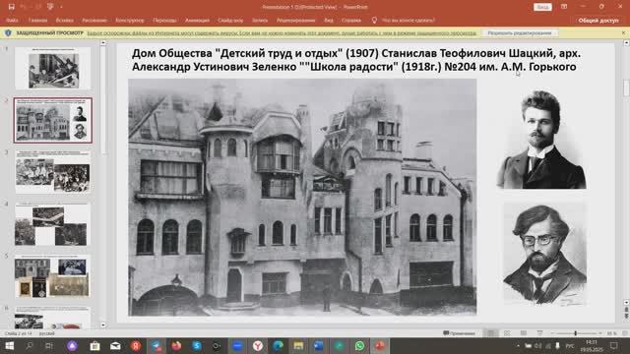Screen dimensions: 630x354
Task: Open the Анимация ribbon tab
Action: [x=197, y=20]
